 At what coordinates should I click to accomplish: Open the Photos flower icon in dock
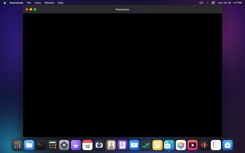click(x=181, y=145)
